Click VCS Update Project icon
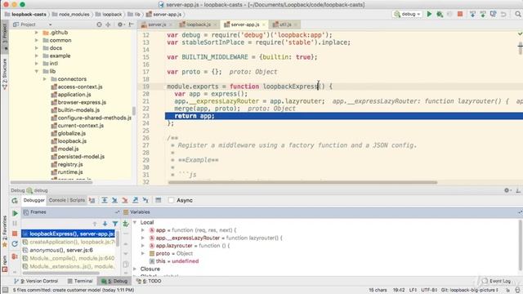Image resolution: width=523 pixels, height=294 pixels. click(472, 14)
